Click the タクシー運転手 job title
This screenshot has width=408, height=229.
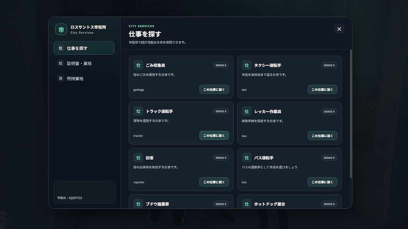click(268, 65)
